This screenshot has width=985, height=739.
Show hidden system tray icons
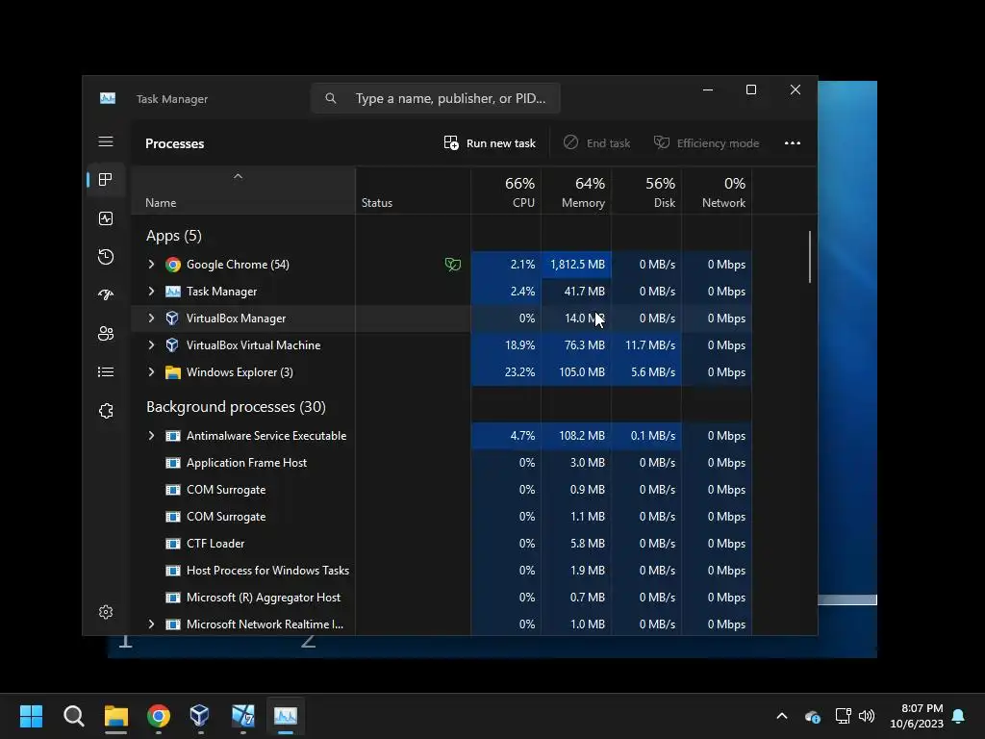[x=782, y=716]
